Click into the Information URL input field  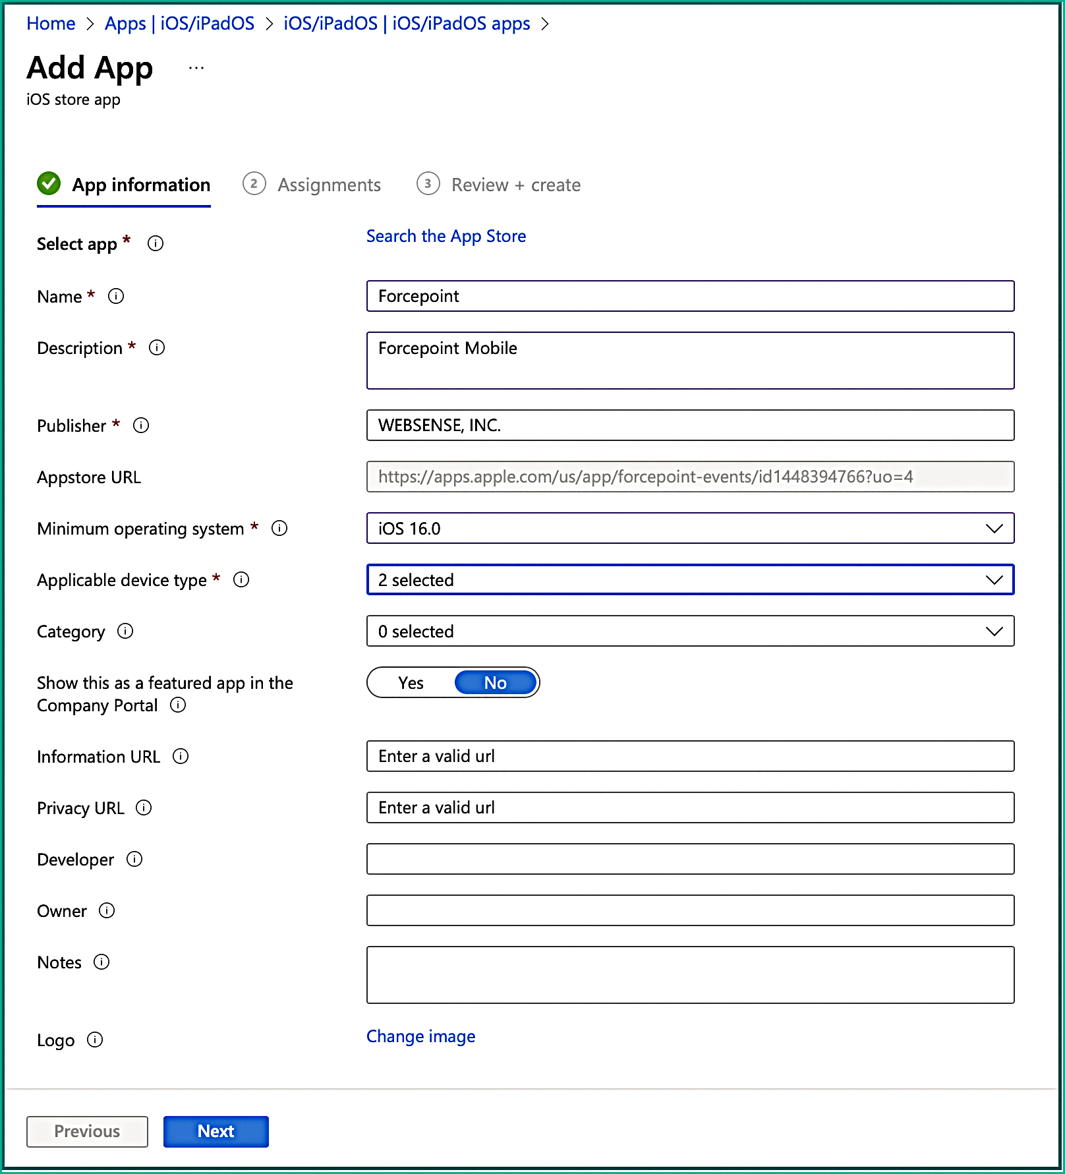click(x=690, y=756)
